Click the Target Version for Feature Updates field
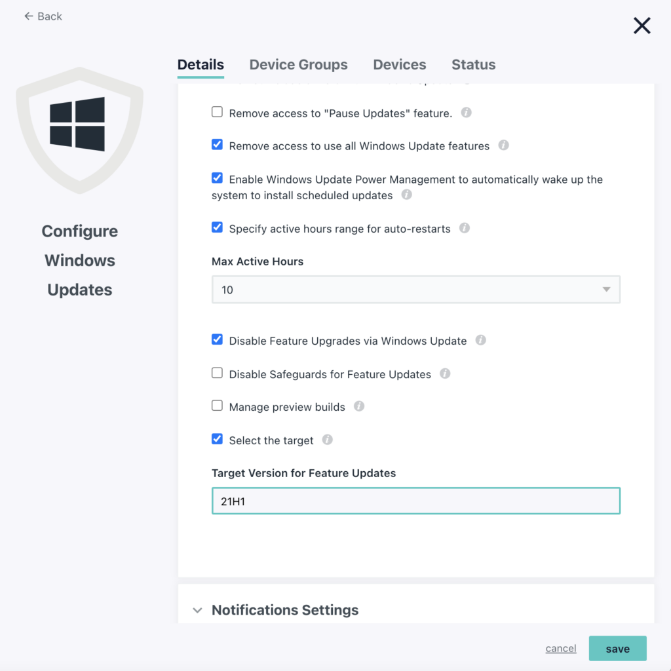The width and height of the screenshot is (671, 671). click(416, 501)
